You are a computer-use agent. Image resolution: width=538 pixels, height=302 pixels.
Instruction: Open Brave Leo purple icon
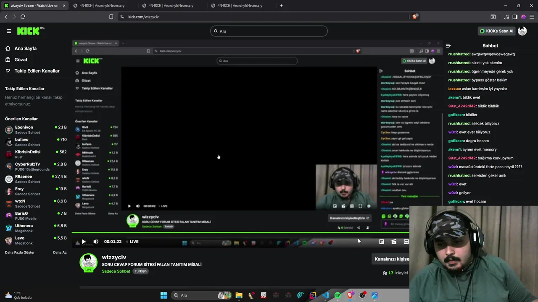(523, 17)
